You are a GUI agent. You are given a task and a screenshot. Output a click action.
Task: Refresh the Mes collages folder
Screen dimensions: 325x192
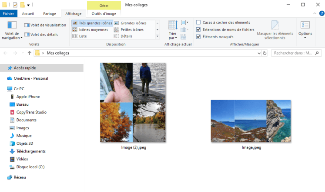click(265, 53)
